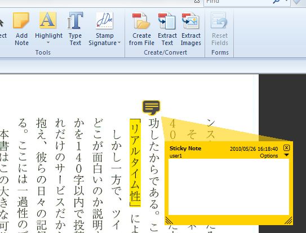The width and height of the screenshot is (306, 233).
Task: Choose the Type Text tool
Action: (x=76, y=29)
